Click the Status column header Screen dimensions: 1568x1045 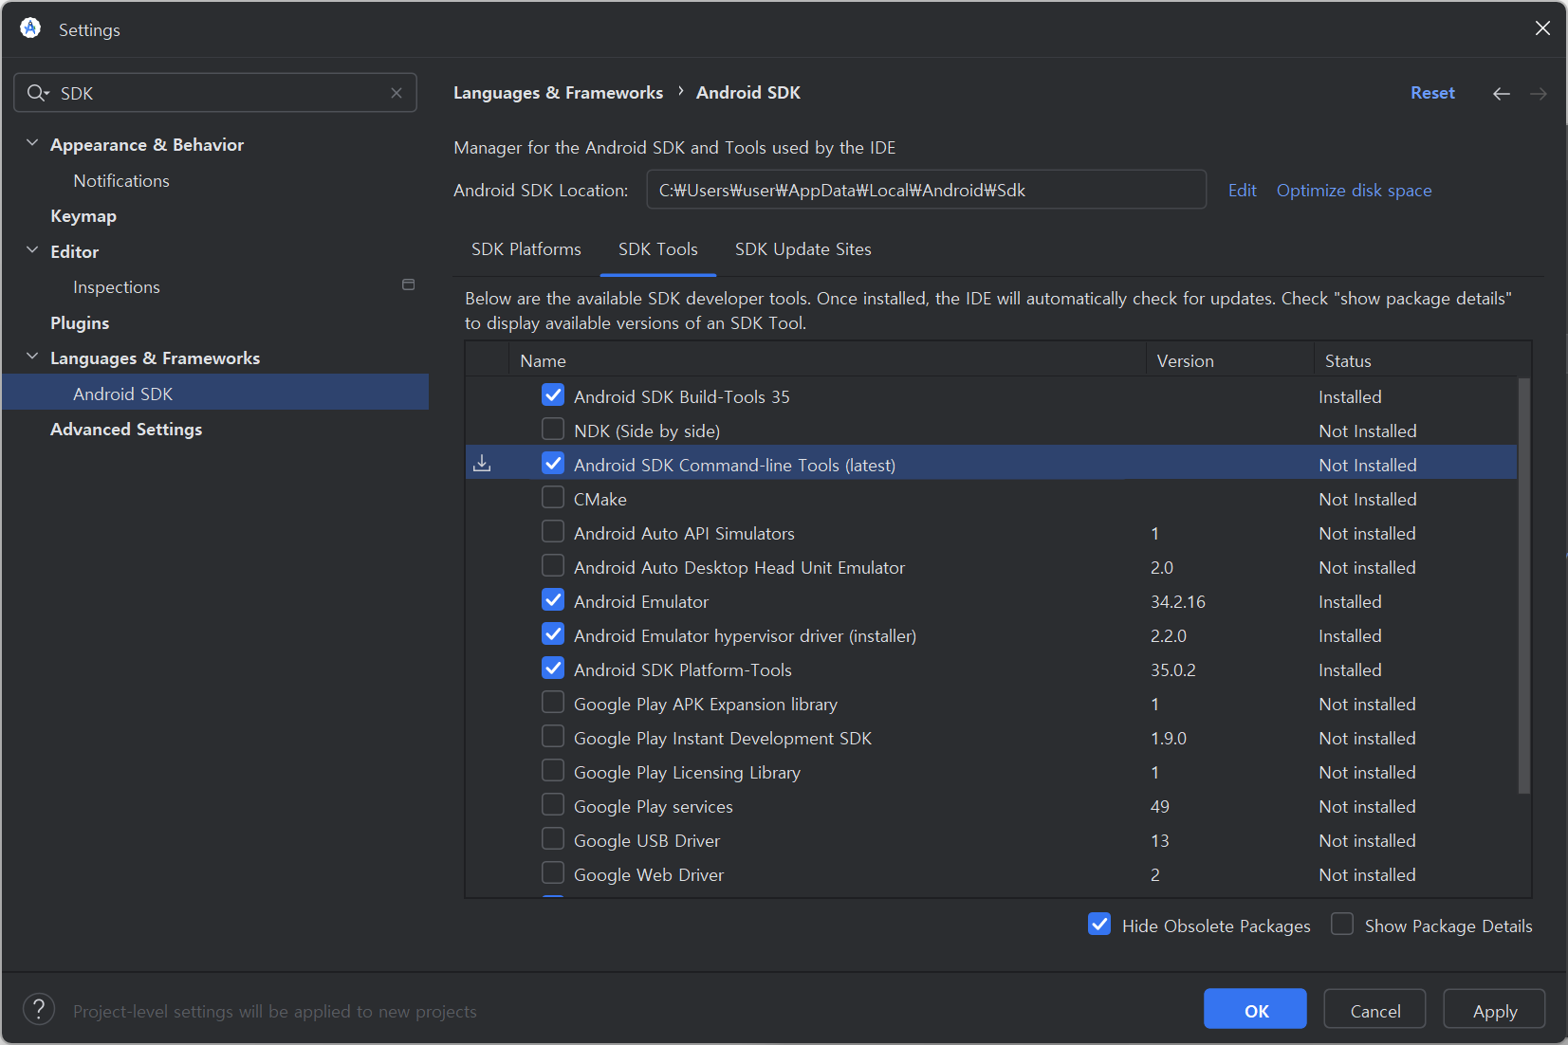click(x=1422, y=360)
